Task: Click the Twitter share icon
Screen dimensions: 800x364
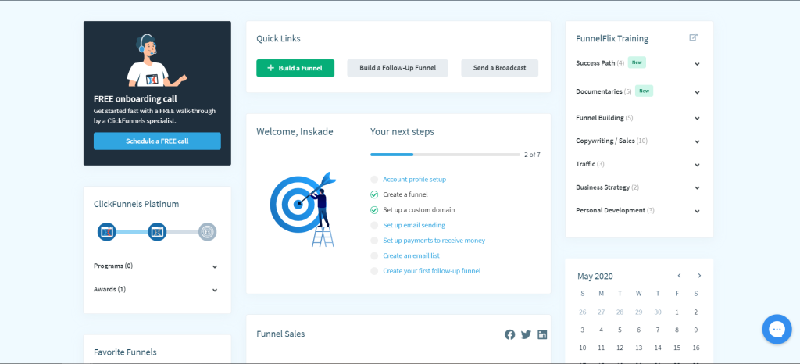Action: coord(526,334)
